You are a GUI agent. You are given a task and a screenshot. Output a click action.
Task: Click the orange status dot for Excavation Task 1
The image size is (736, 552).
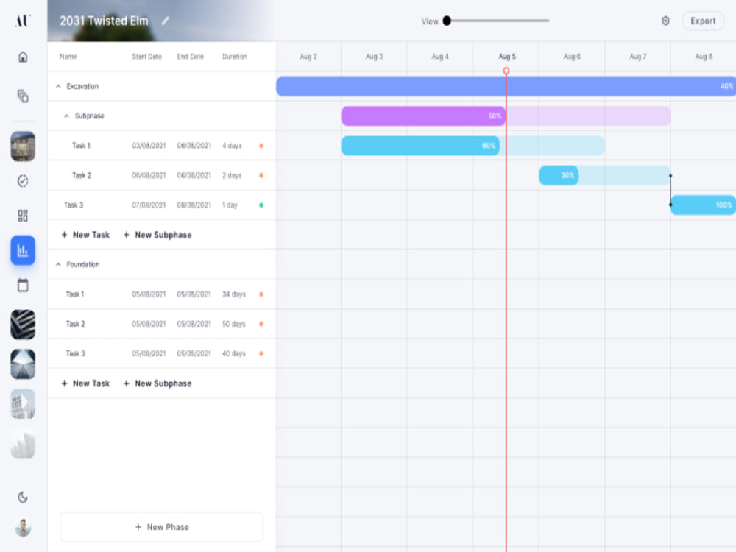click(x=261, y=146)
